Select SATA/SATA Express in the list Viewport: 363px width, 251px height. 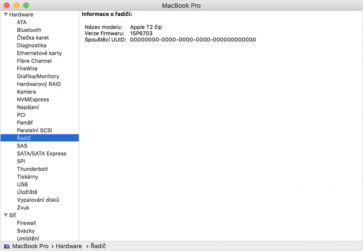(41, 154)
